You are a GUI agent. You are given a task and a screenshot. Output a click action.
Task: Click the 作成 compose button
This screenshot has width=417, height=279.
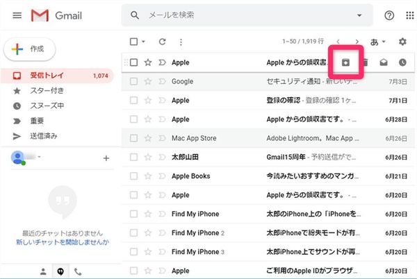click(29, 49)
